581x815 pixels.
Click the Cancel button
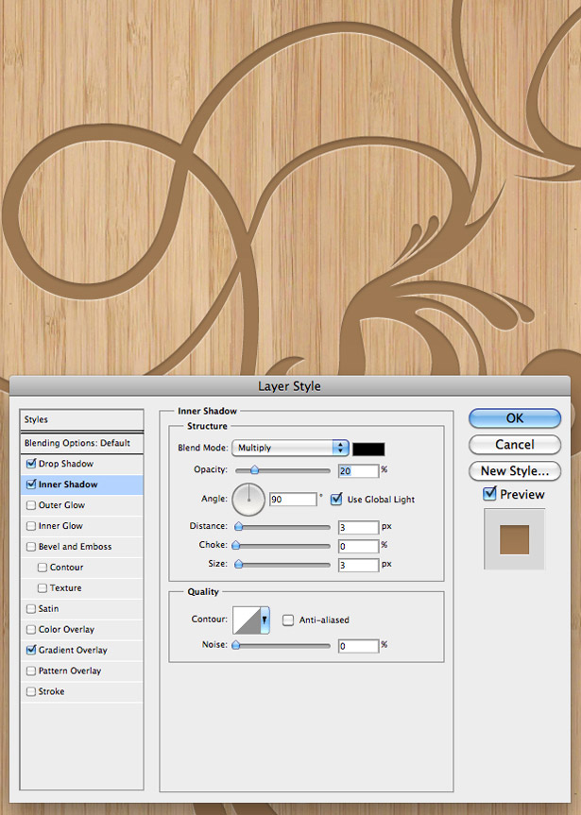[x=515, y=445]
